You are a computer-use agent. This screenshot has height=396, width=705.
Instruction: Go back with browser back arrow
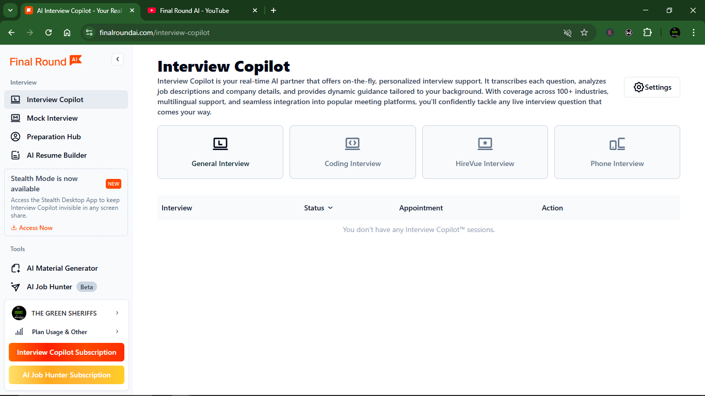pos(11,32)
